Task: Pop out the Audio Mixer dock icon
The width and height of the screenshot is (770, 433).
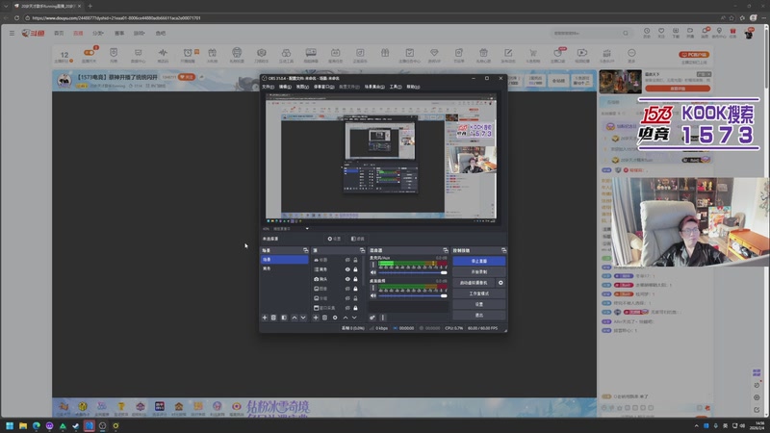Action: click(x=446, y=250)
